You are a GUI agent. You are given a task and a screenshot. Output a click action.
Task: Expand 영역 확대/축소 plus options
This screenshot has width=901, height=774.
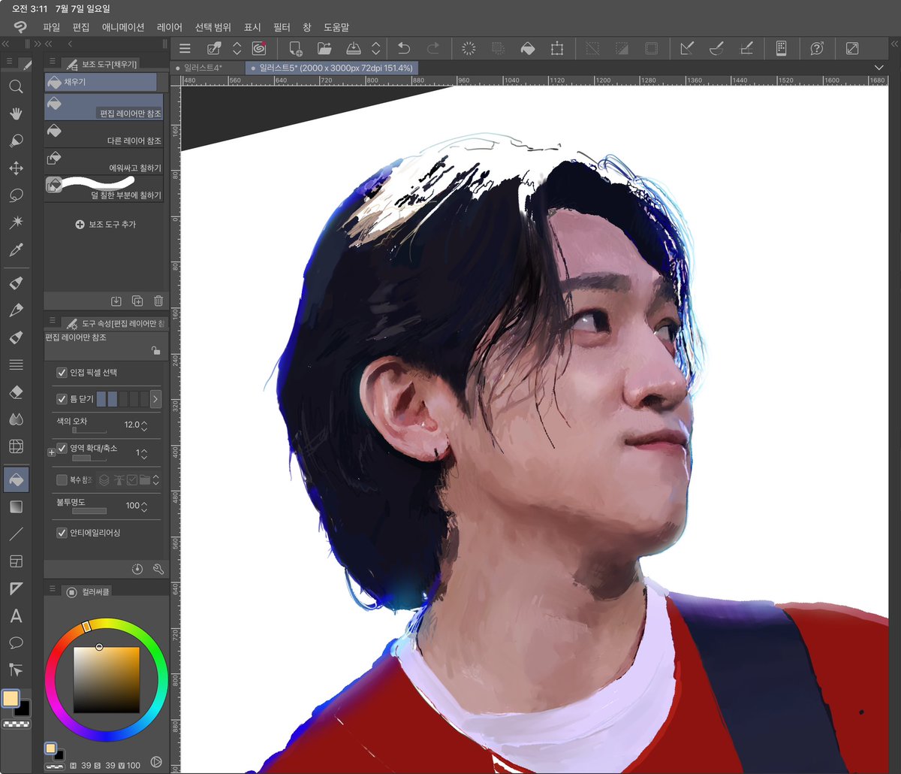click(51, 452)
